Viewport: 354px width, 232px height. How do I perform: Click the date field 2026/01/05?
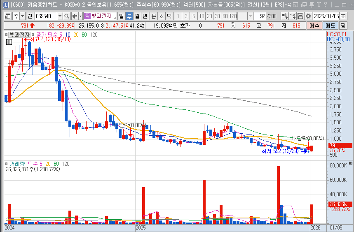(326, 16)
